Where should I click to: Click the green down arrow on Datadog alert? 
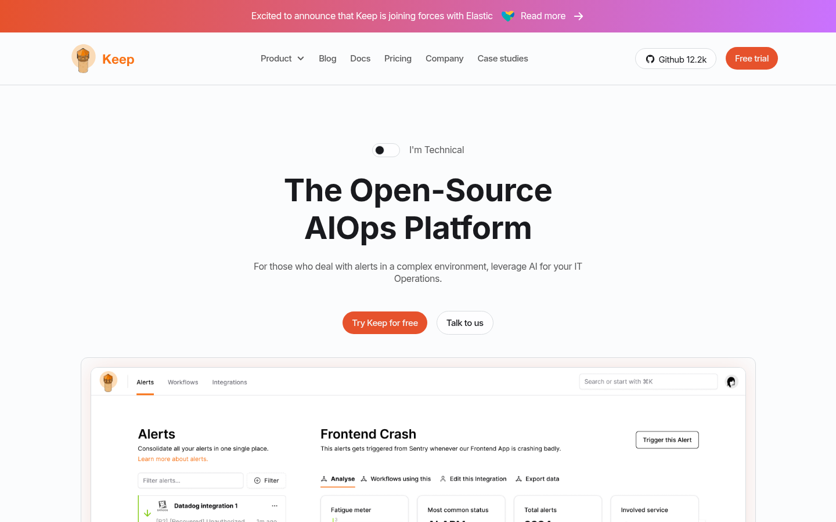point(147,513)
